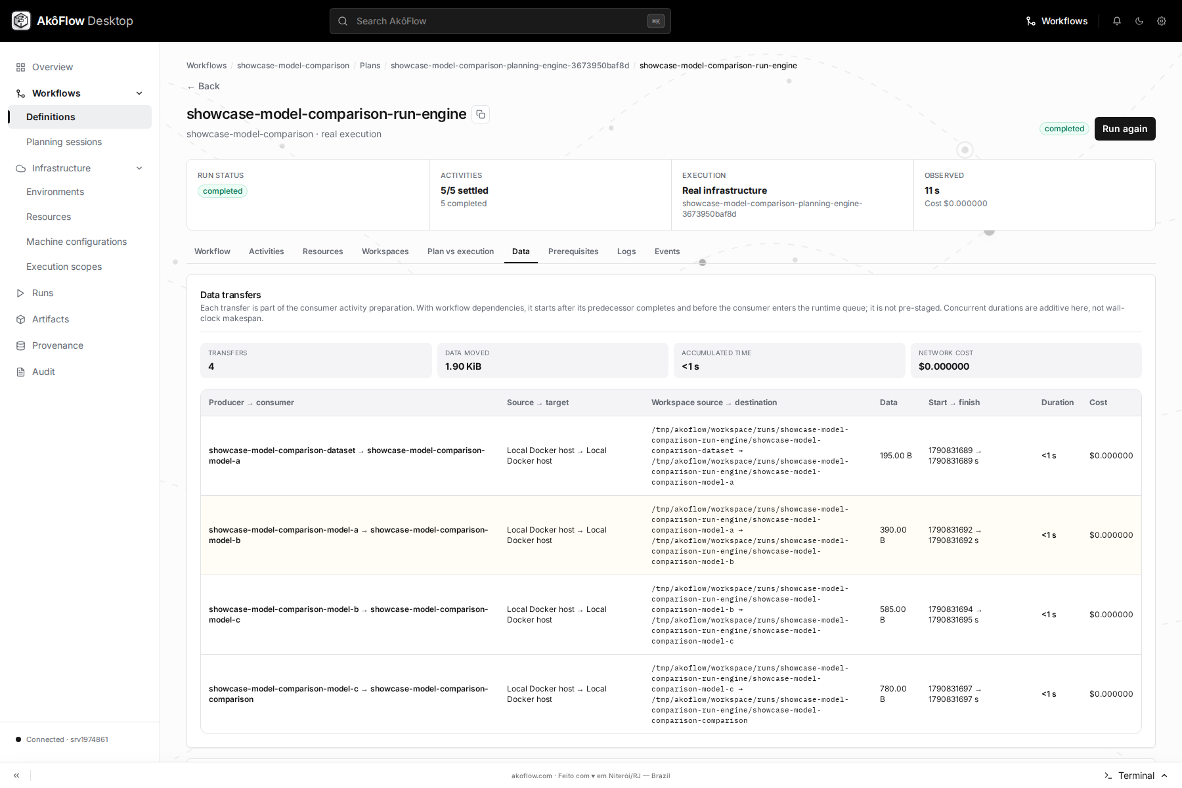Toggle dark mode moon icon
This screenshot has height=788, width=1182.
click(x=1139, y=21)
